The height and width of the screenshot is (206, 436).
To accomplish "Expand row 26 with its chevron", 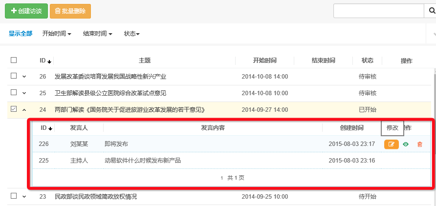I will tap(24, 77).
